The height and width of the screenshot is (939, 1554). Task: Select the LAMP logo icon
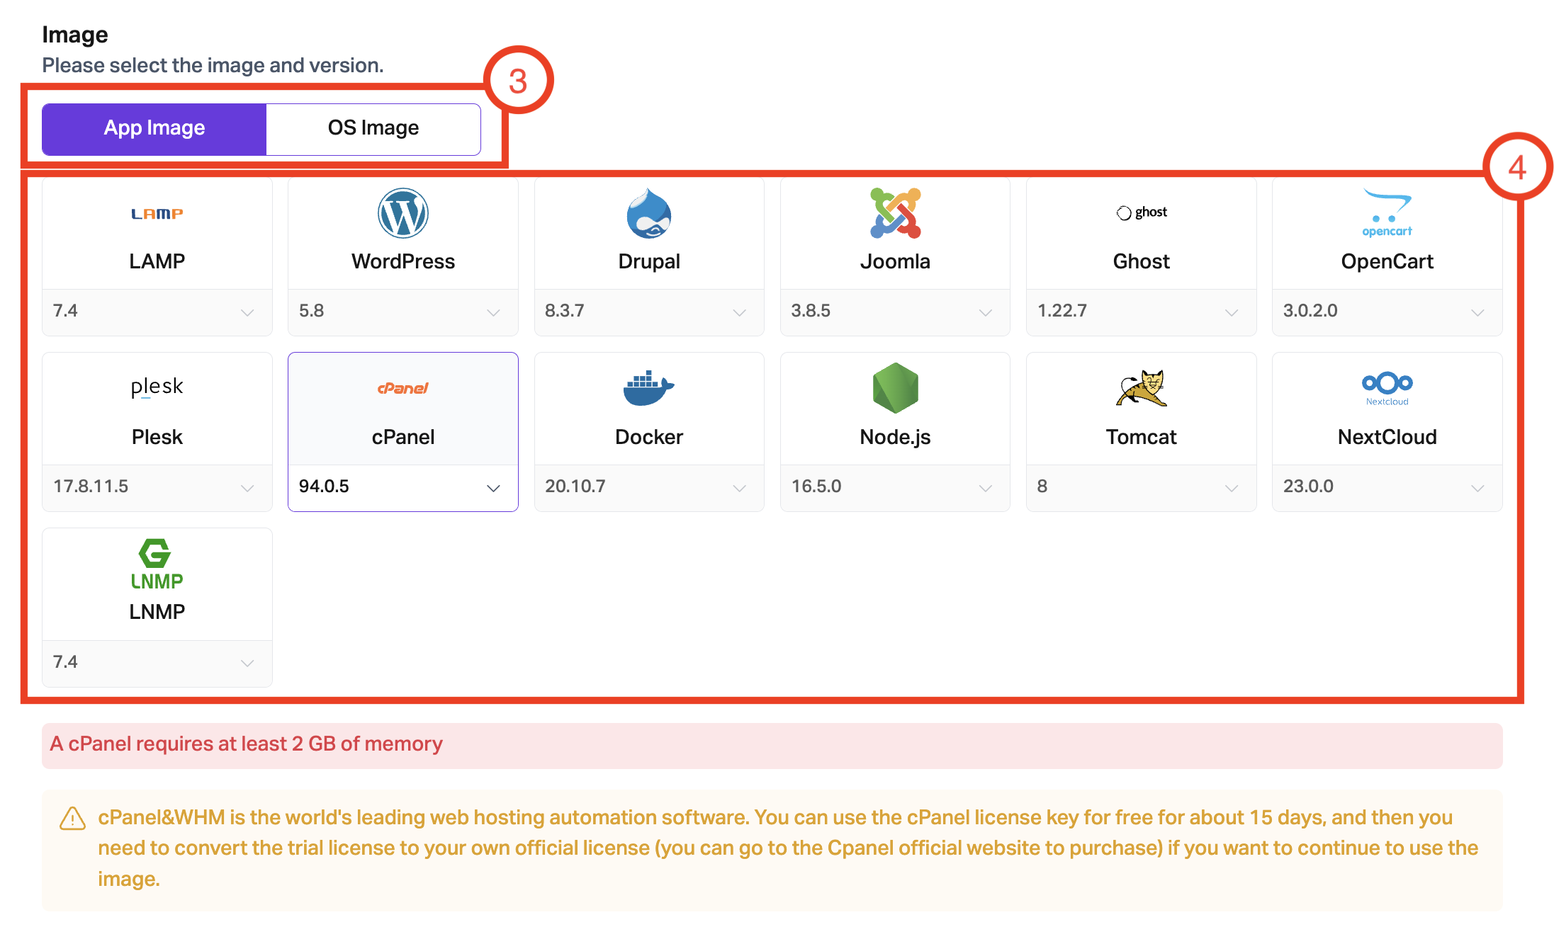point(157,214)
